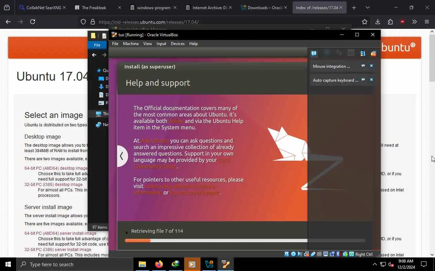Dismiss the Mouse integration notification
The width and height of the screenshot is (435, 271).
pos(371,66)
